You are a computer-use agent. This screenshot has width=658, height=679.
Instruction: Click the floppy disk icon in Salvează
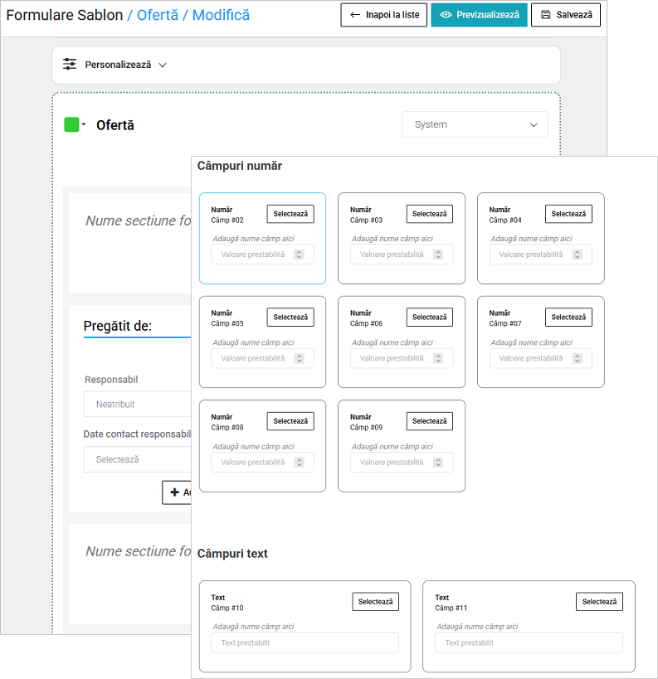click(x=546, y=15)
